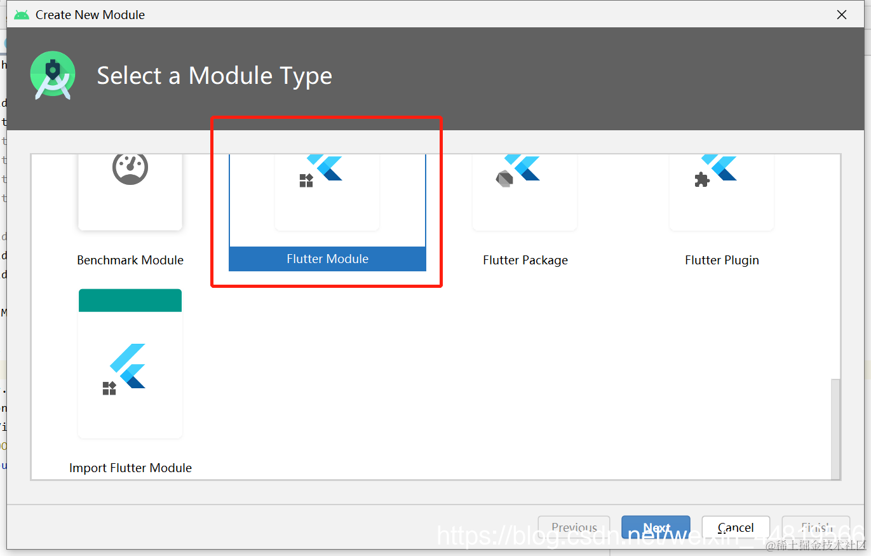Click the Import Flutter Module label
Image resolution: width=871 pixels, height=556 pixels.
pos(130,468)
